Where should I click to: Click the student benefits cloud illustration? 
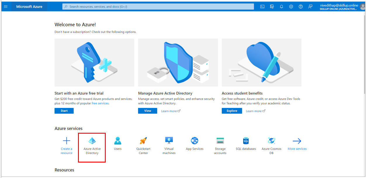tap(261, 62)
